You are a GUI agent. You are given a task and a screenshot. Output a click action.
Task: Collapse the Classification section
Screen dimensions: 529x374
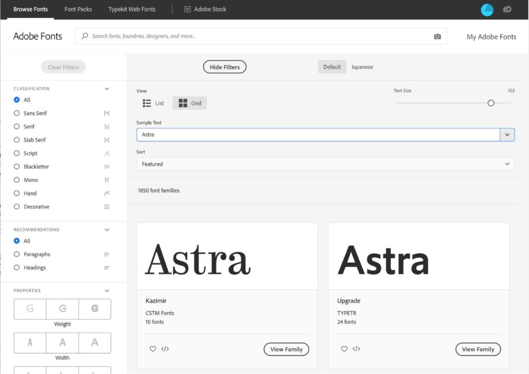pyautogui.click(x=107, y=89)
